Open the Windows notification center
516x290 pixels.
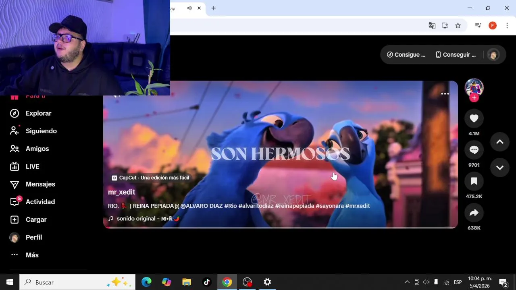click(503, 282)
